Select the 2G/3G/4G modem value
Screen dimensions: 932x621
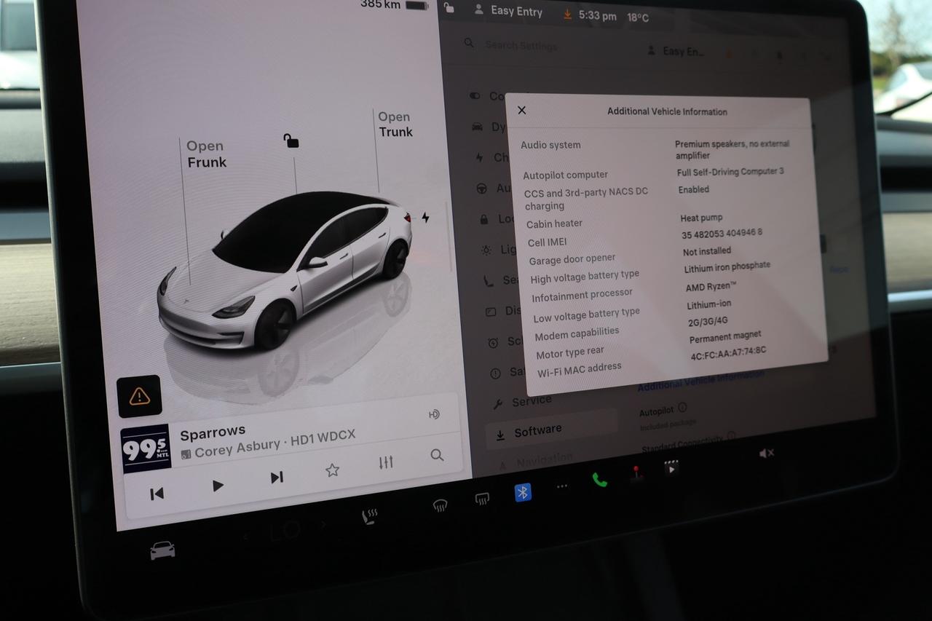pos(708,321)
